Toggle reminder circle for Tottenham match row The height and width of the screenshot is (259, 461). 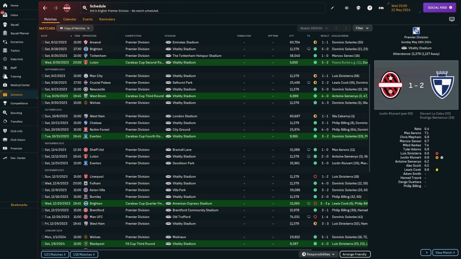pos(43,56)
